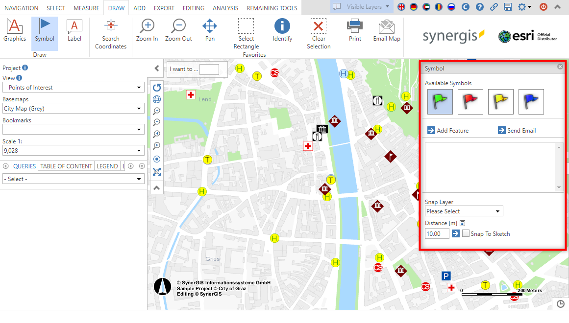Image resolution: width=569 pixels, height=323 pixels.
Task: Click the Distance input field
Action: point(436,233)
